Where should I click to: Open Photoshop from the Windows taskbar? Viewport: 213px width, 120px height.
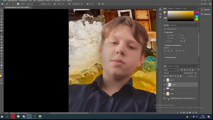coord(29,116)
